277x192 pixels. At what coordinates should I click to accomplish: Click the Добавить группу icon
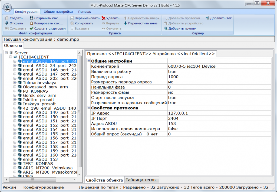(166, 28)
